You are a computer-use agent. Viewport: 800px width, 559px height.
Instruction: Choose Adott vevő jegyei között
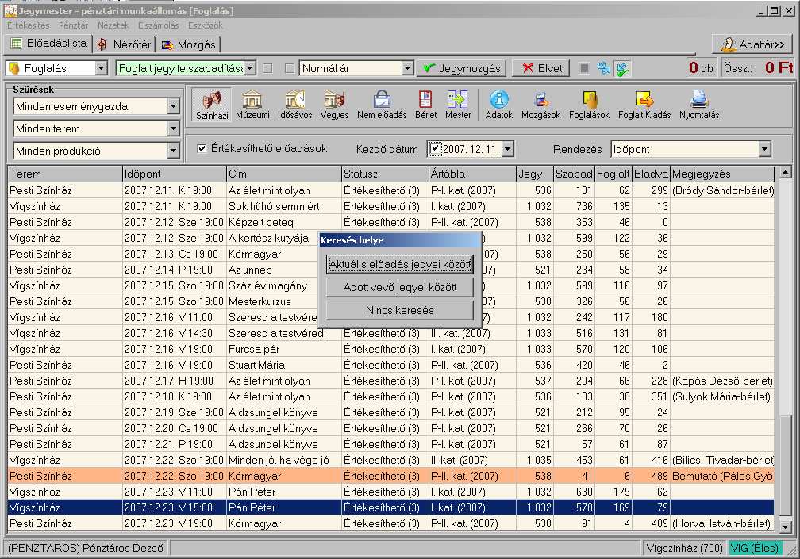pyautogui.click(x=400, y=287)
